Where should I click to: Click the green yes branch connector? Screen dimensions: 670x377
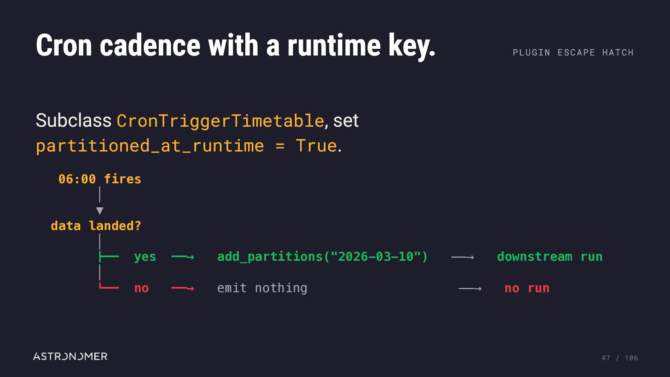(109, 257)
